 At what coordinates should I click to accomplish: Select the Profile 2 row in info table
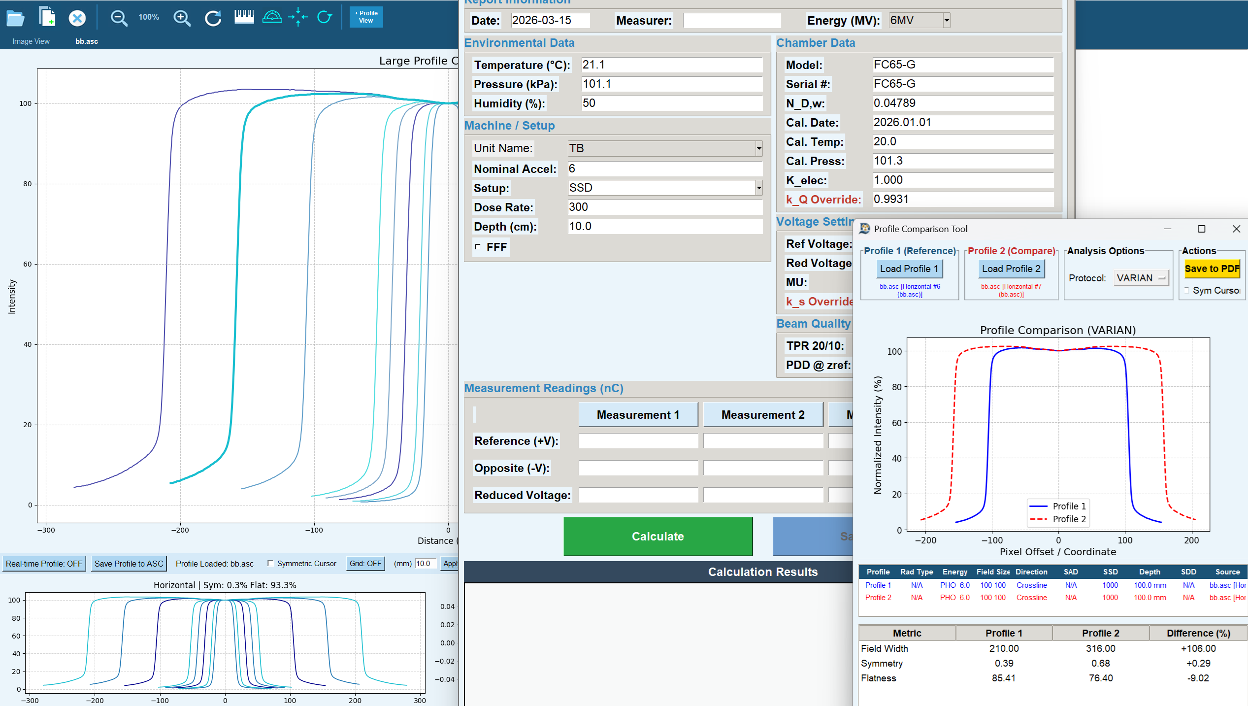[1052, 598]
